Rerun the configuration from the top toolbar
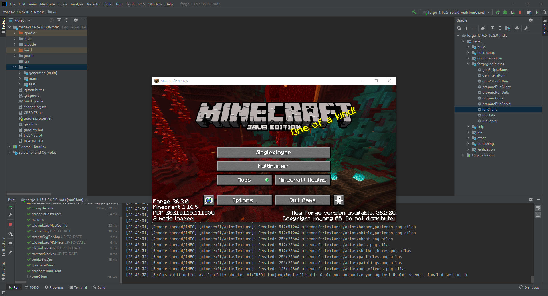Viewport: 548px width, 296px height. tap(498, 12)
